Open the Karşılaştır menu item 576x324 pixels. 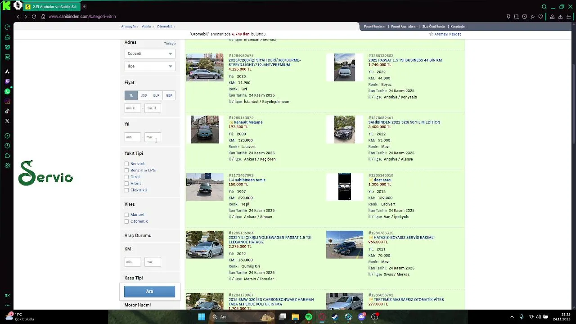point(458,27)
